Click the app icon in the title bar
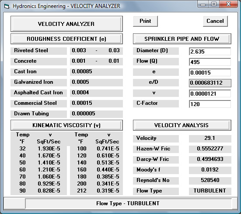 click(7, 6)
